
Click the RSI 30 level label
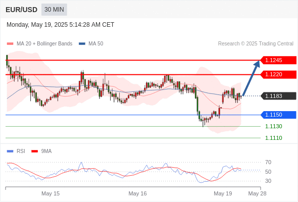tap(268, 181)
